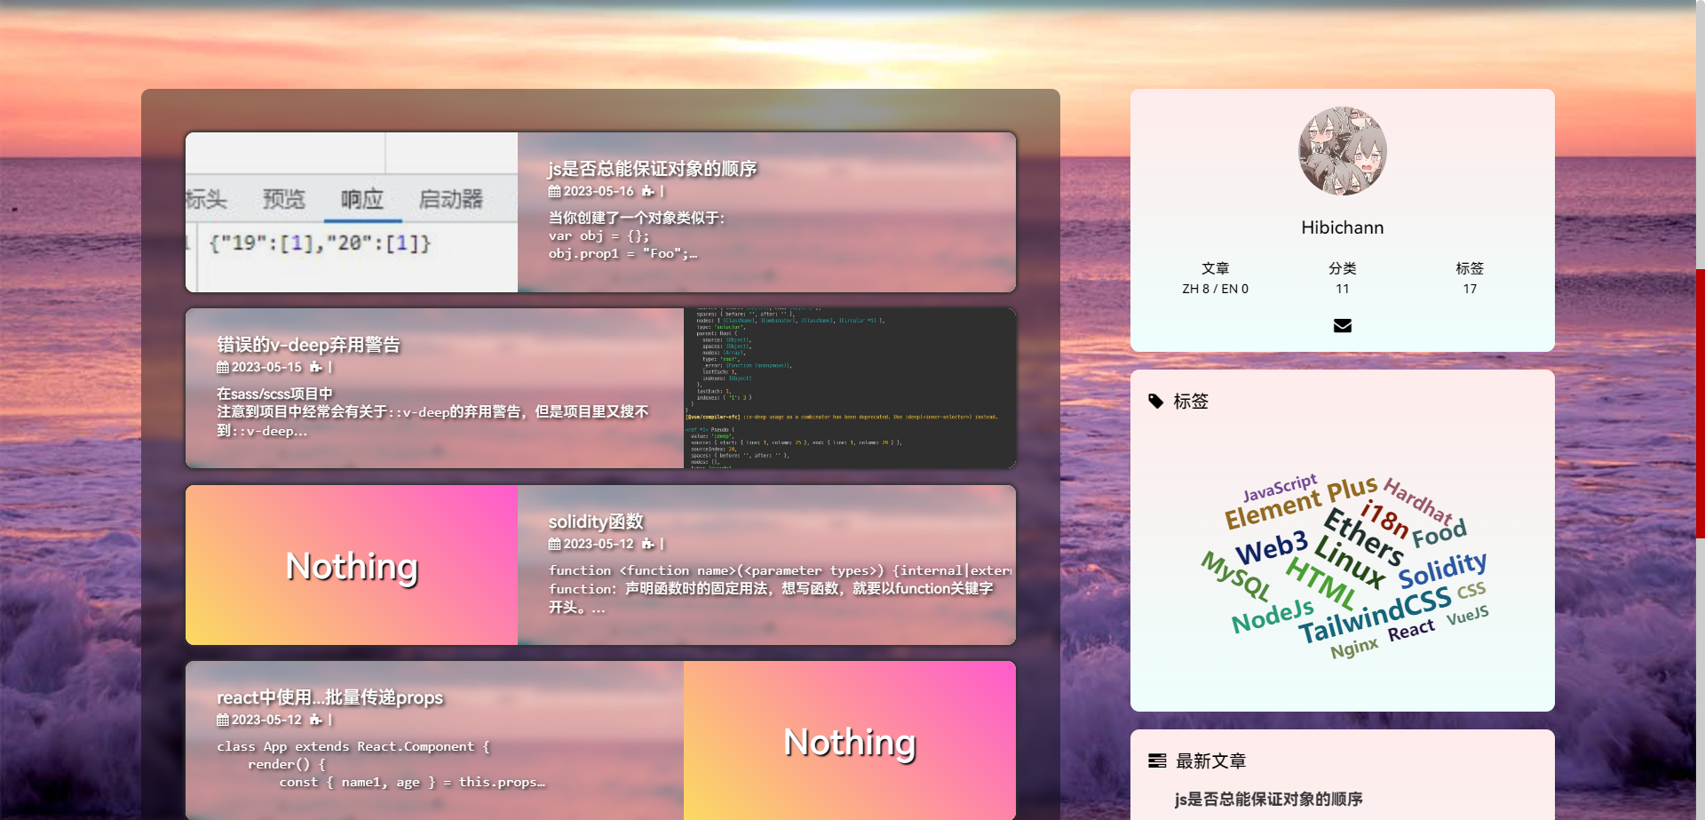Open the post js是否总能保证对象的顺序

coord(654,169)
